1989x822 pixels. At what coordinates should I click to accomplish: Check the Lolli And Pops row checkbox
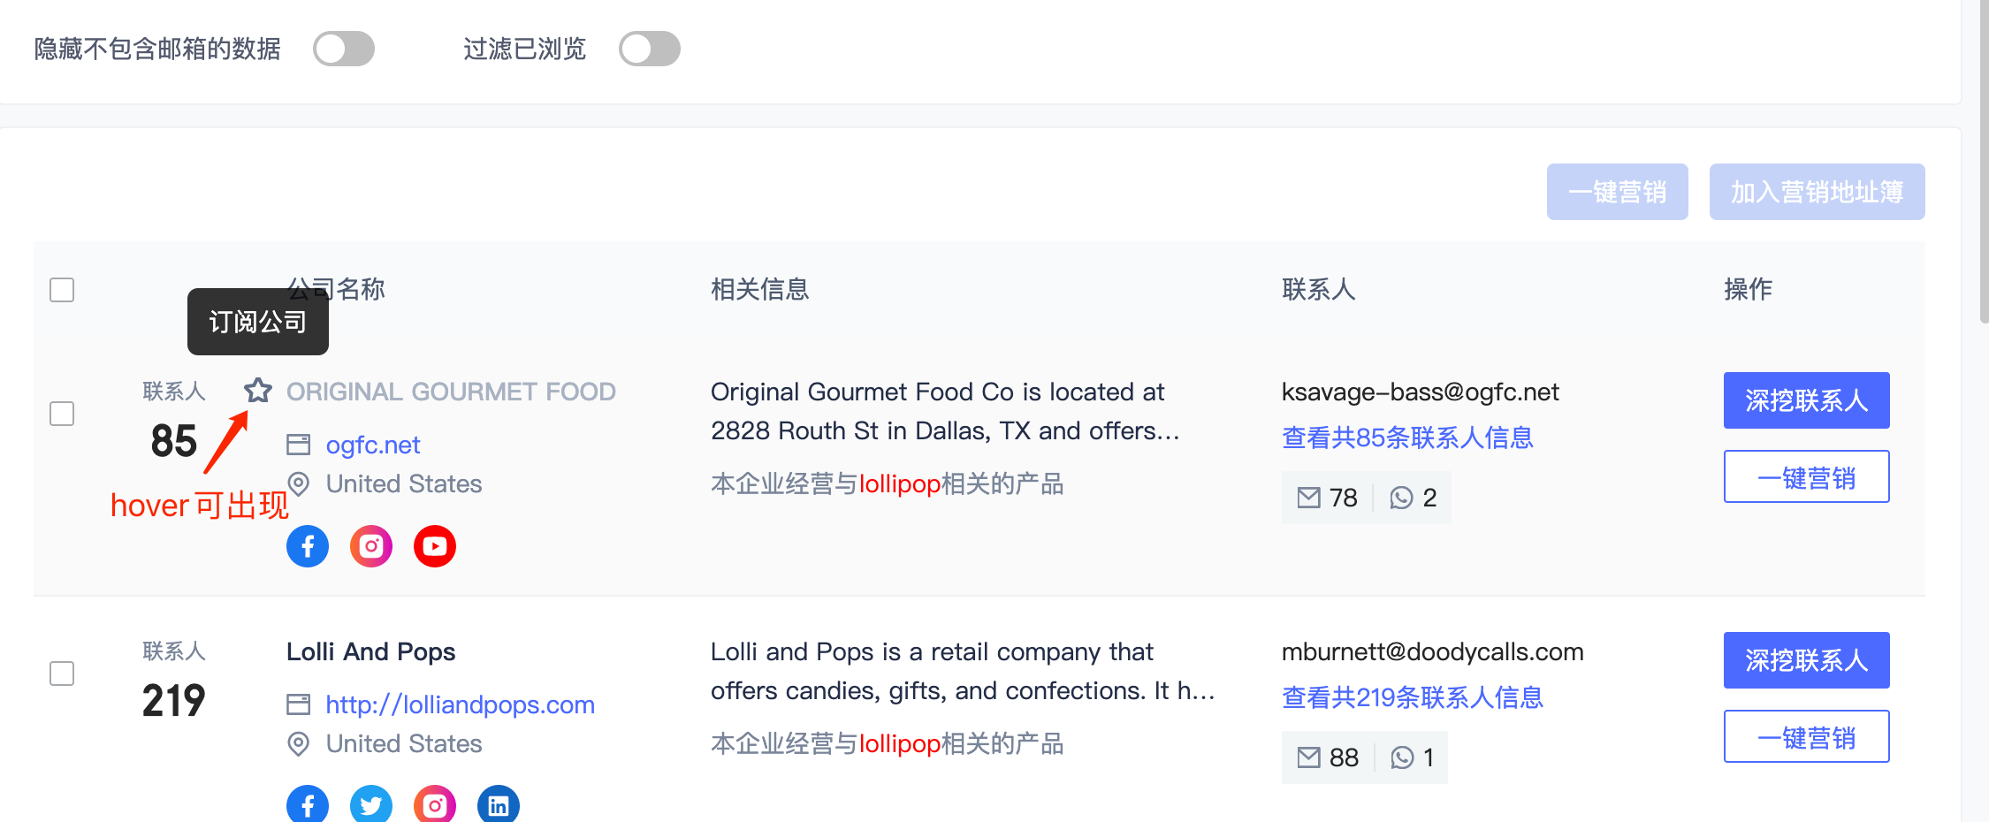[x=62, y=674]
